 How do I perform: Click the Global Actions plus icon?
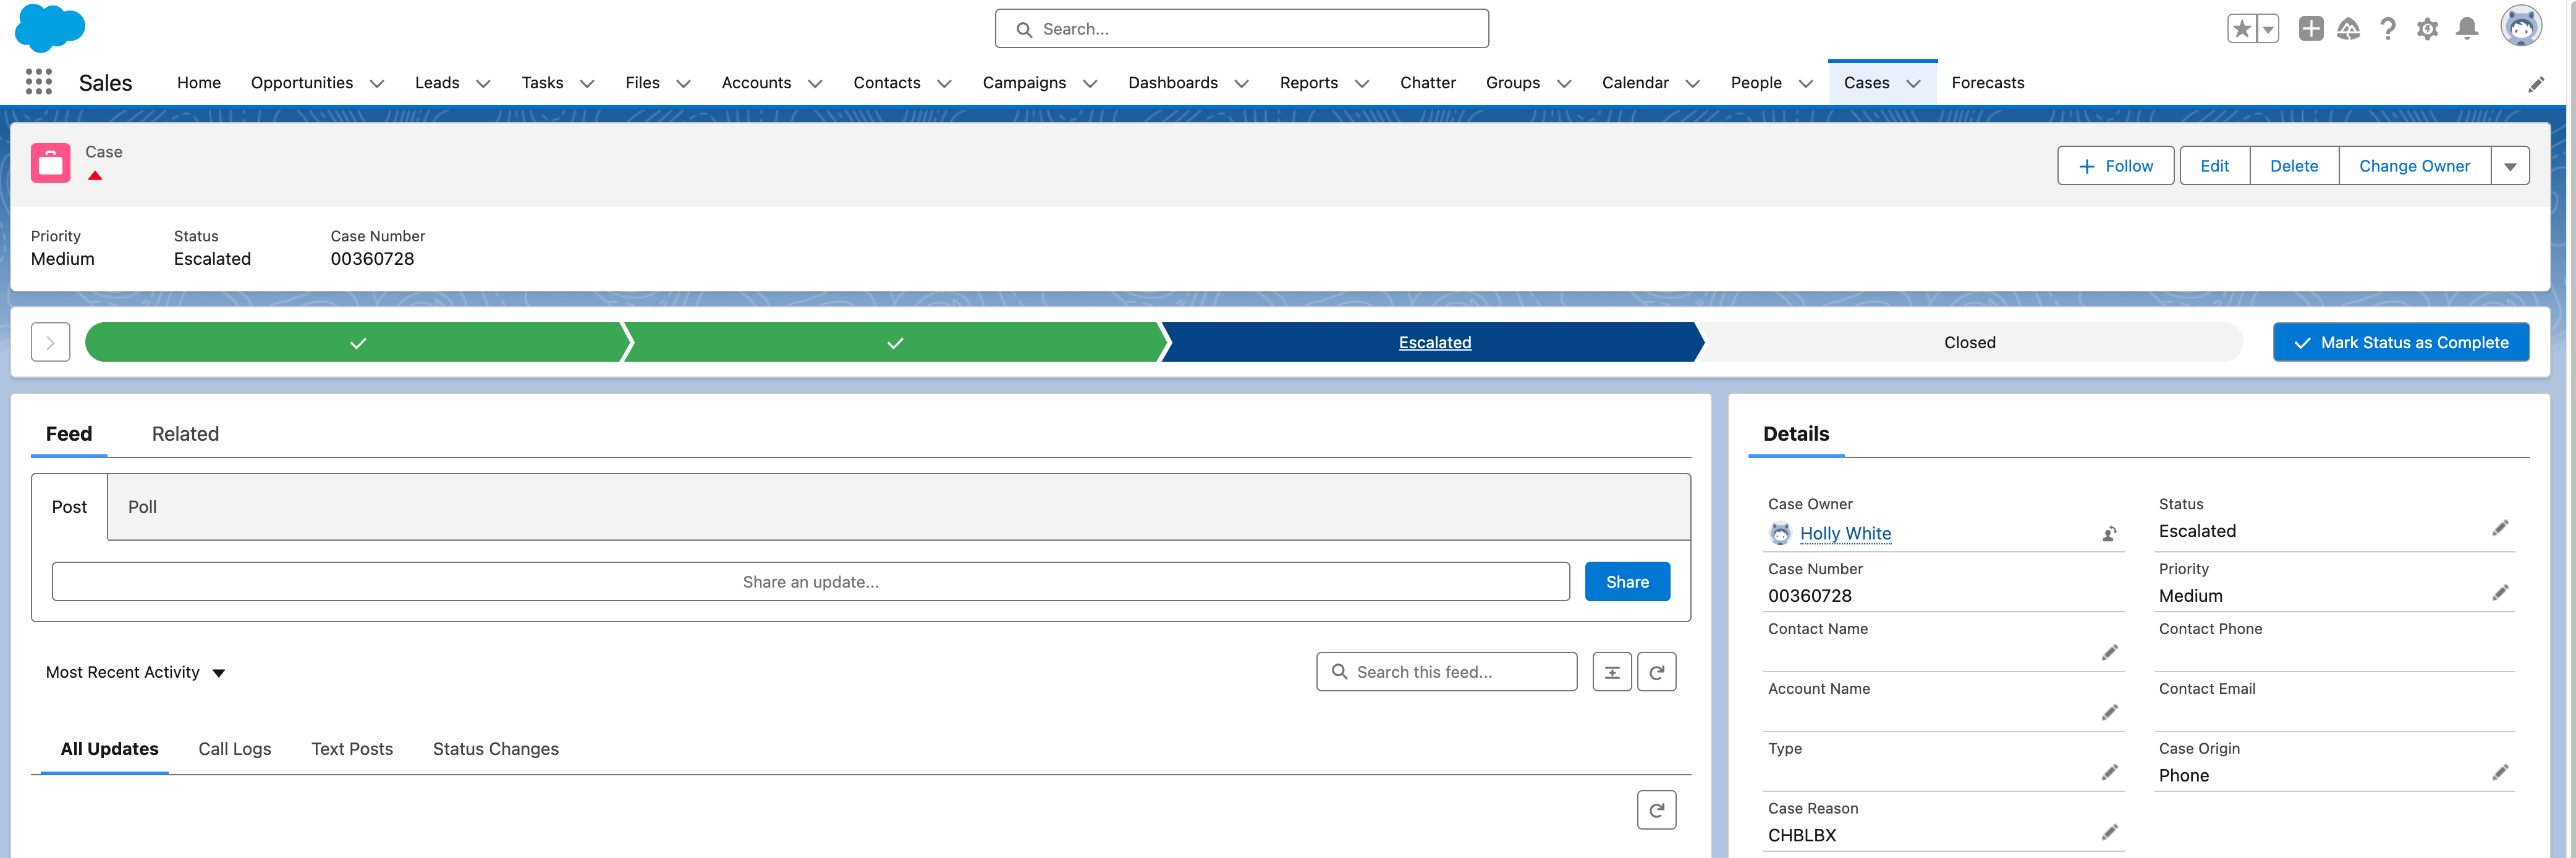[x=2310, y=29]
